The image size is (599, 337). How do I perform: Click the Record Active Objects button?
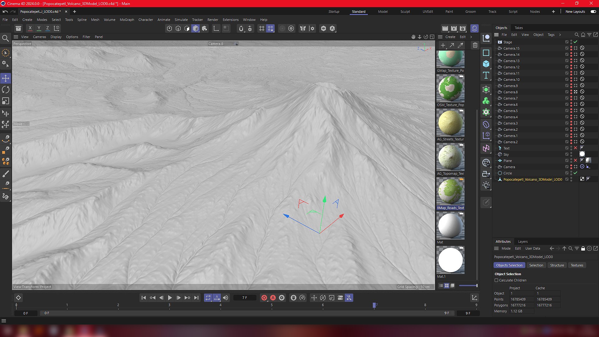264,298
